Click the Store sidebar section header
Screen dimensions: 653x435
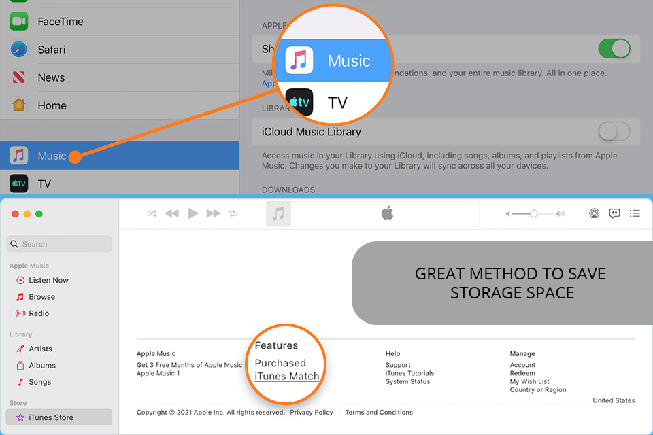[x=18, y=403]
